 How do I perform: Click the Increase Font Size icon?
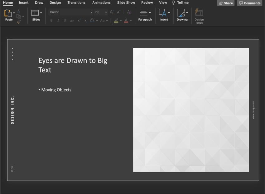(x=112, y=12)
